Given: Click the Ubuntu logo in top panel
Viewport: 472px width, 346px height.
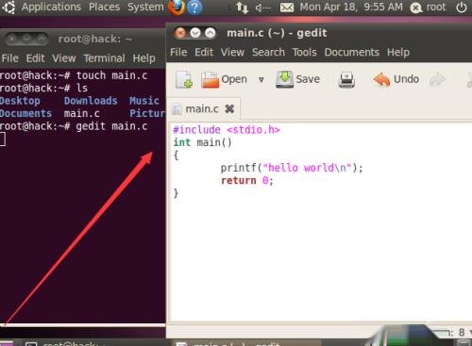Looking at the screenshot, I should coord(8,8).
